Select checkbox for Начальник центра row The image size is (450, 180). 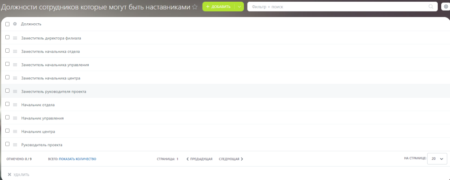pyautogui.click(x=7, y=131)
